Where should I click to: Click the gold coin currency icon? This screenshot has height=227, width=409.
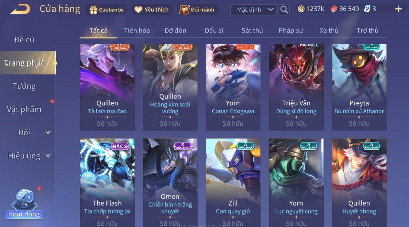[x=301, y=9]
